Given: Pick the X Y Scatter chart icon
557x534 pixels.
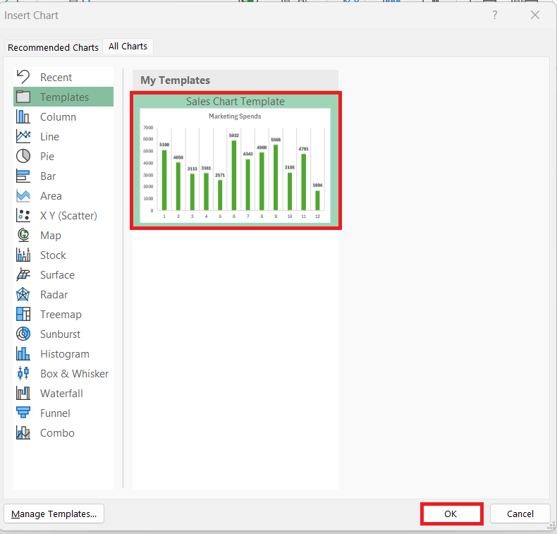Looking at the screenshot, I should [23, 215].
